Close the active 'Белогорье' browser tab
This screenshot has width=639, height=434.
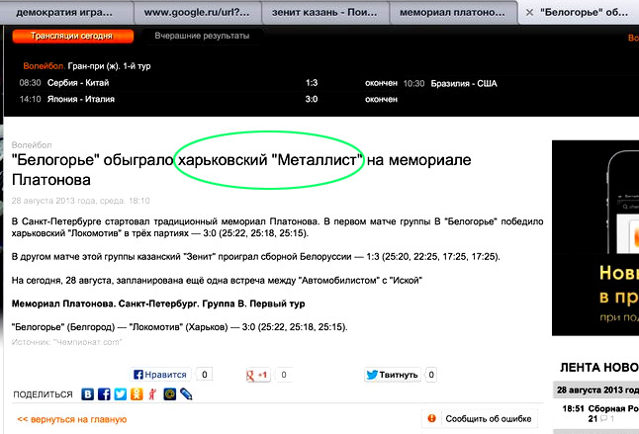click(x=527, y=13)
